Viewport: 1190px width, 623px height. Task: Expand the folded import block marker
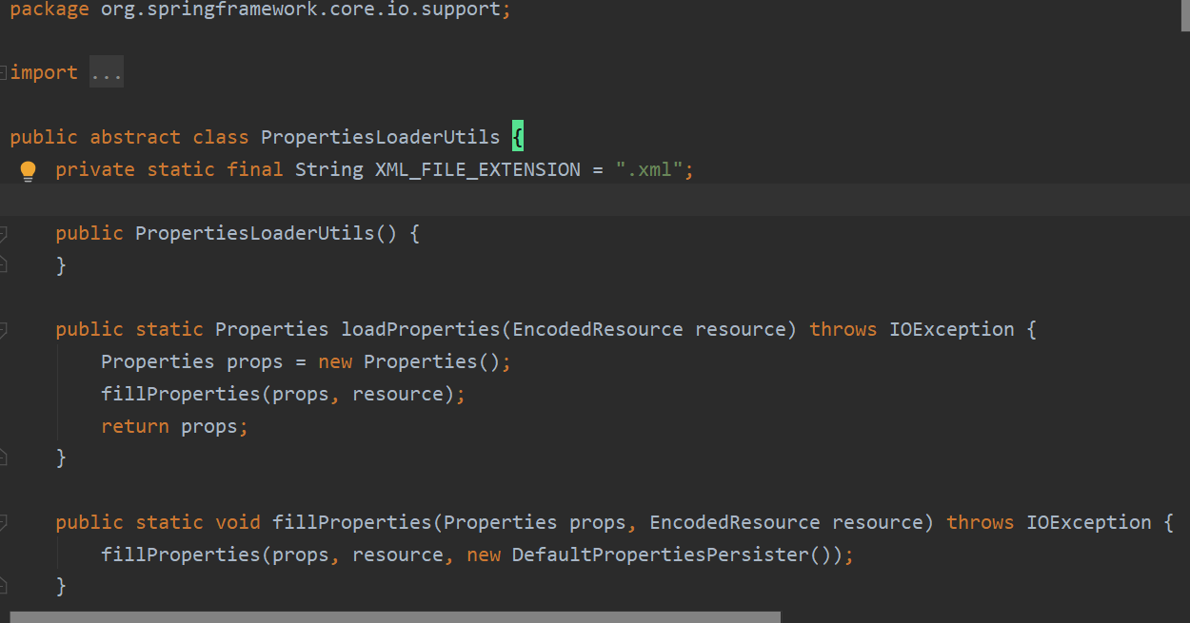tap(3, 72)
